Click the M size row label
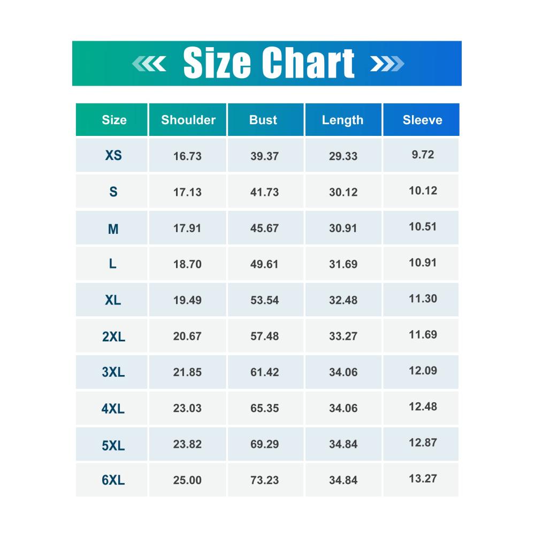This screenshot has width=535, height=535. [113, 229]
